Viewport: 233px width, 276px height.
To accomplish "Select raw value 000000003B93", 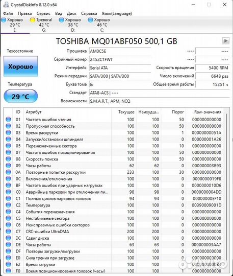I will tap(206, 166).
